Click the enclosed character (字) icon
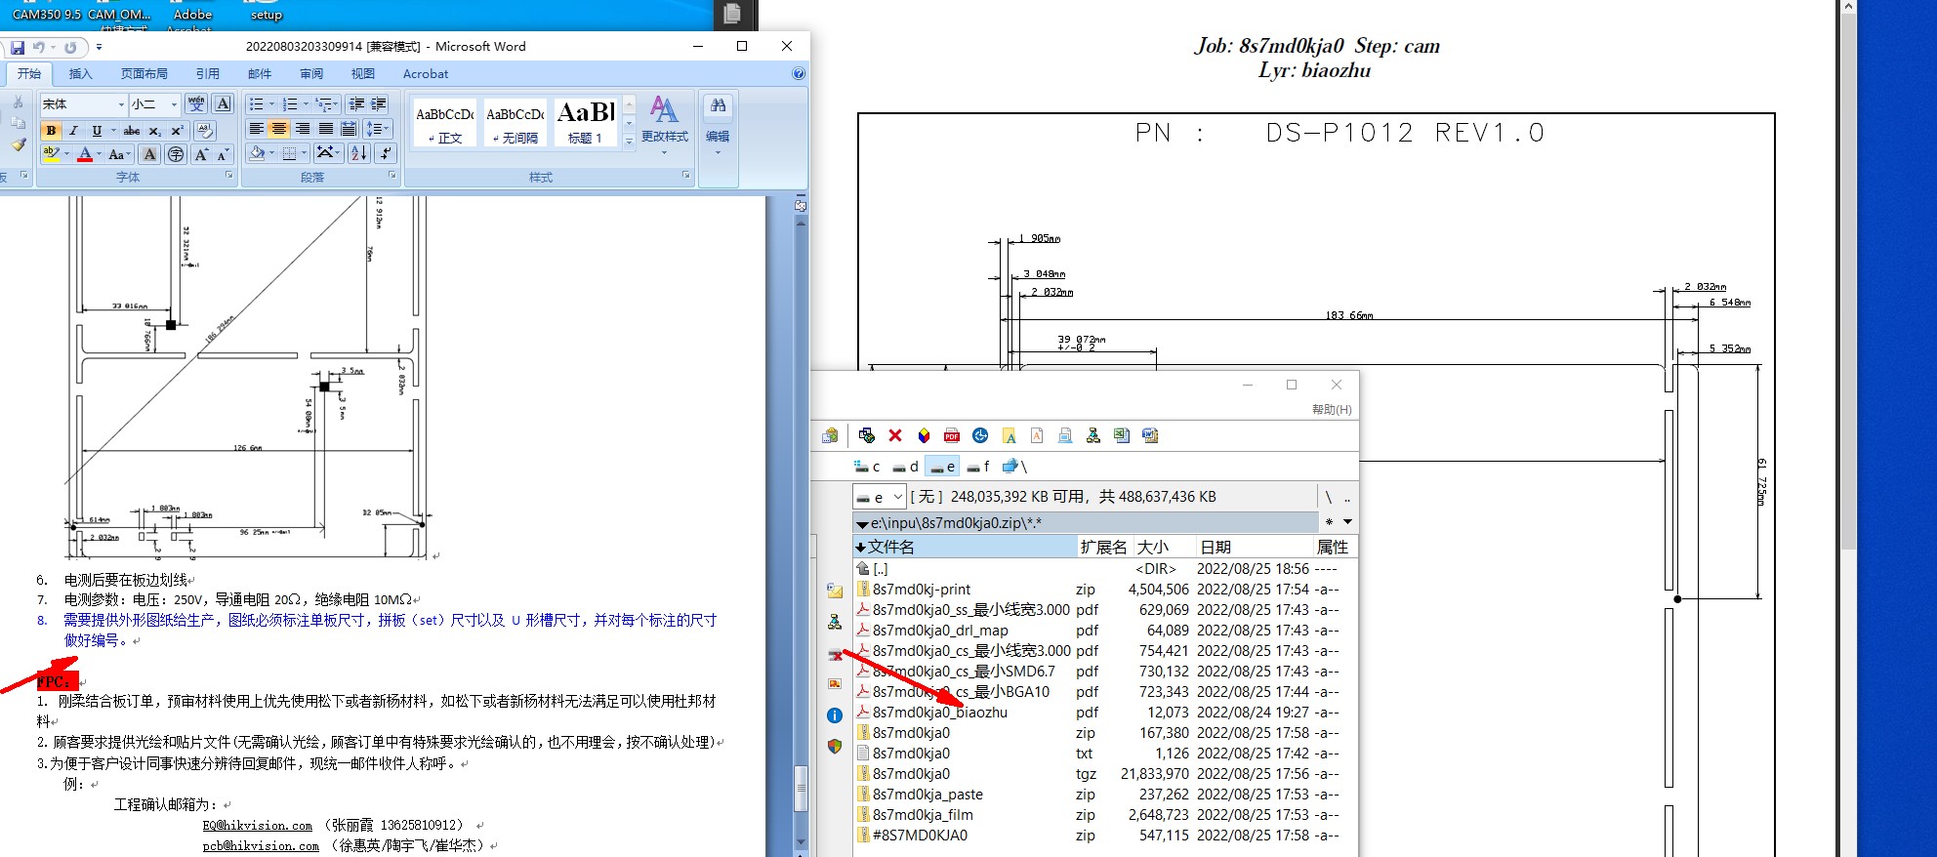 coord(176,154)
